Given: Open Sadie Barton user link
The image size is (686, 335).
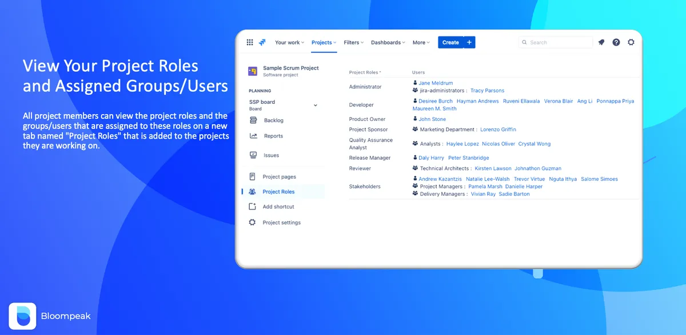Looking at the screenshot, I should click(514, 194).
